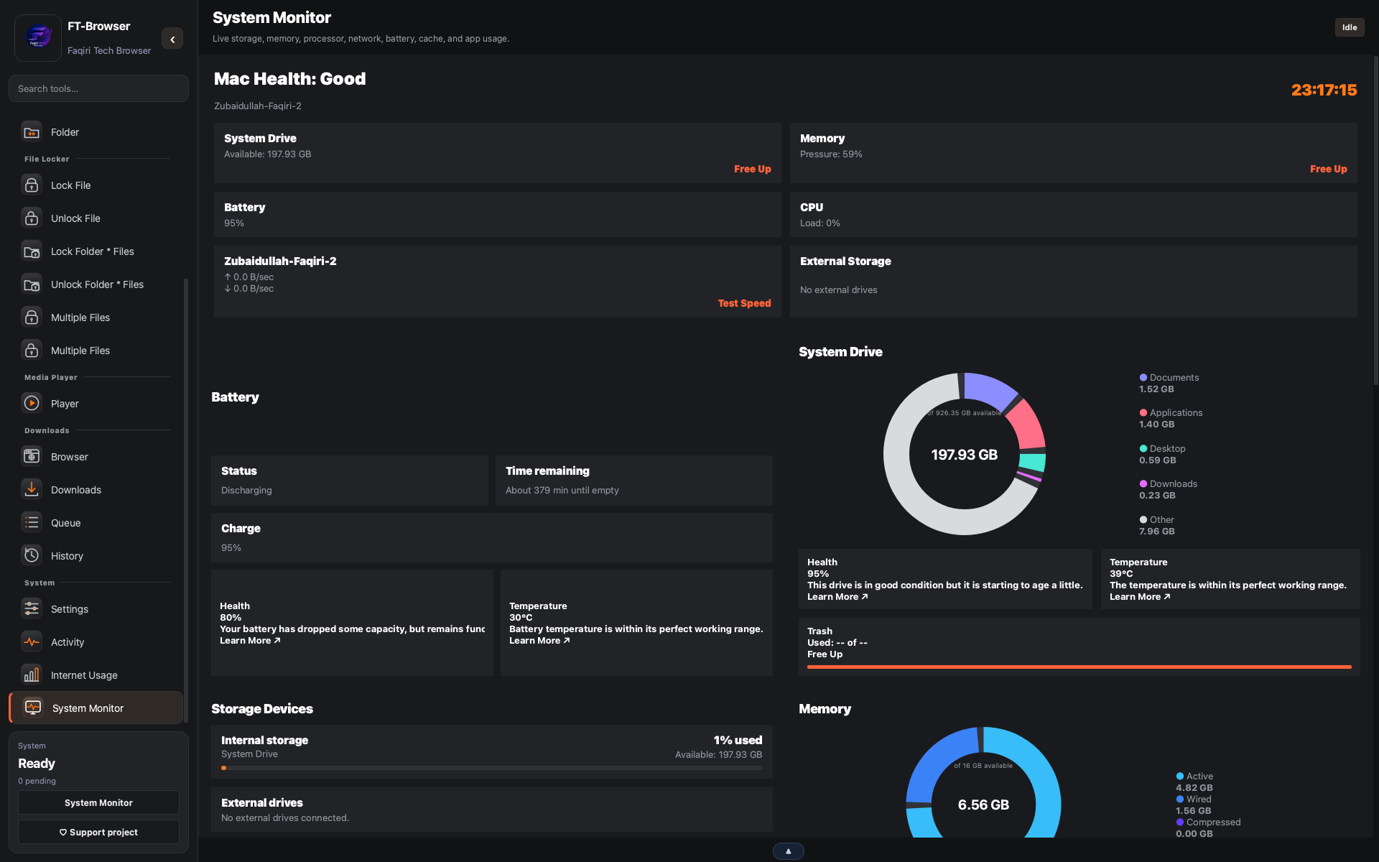The width and height of the screenshot is (1379, 862).
Task: Click No external drives connected text
Action: [x=285, y=817]
